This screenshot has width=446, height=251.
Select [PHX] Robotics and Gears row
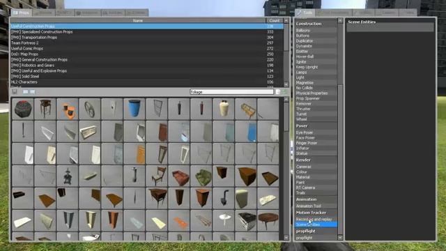147,65
